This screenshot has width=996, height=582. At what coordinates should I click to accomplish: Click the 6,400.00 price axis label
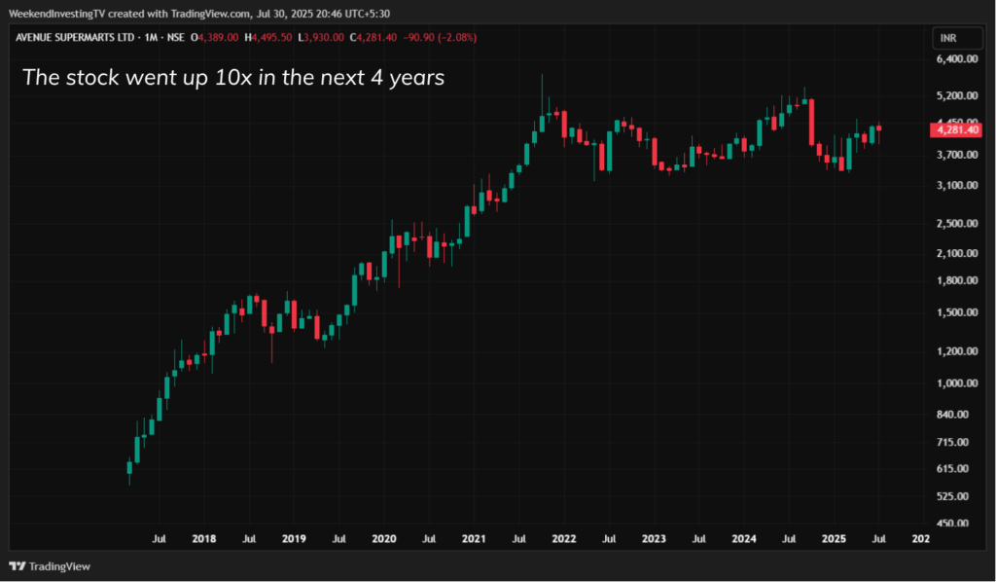957,59
